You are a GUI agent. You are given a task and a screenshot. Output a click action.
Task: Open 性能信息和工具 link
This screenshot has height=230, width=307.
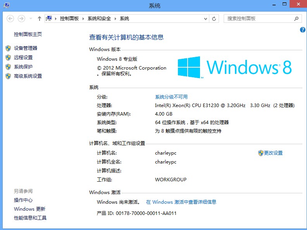coord(30,218)
